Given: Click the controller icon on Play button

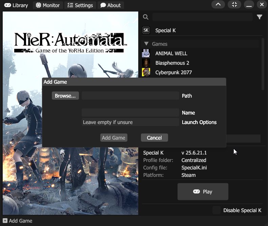Looking at the screenshot, I should pyautogui.click(x=197, y=191).
